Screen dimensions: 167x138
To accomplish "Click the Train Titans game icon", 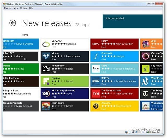I will pyautogui.click(x=46, y=106).
